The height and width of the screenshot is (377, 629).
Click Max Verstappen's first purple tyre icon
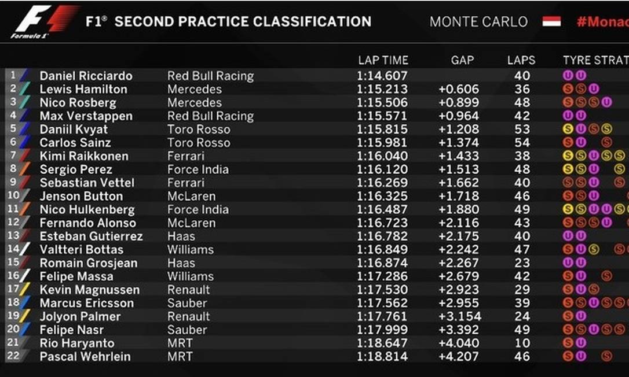point(568,116)
